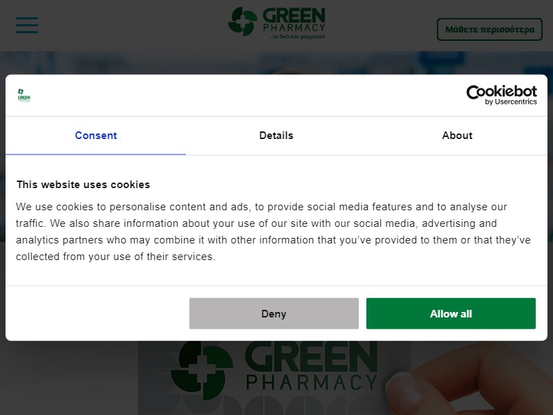Open the Cookiebot logo link
The height and width of the screenshot is (415, 553).
(x=502, y=95)
